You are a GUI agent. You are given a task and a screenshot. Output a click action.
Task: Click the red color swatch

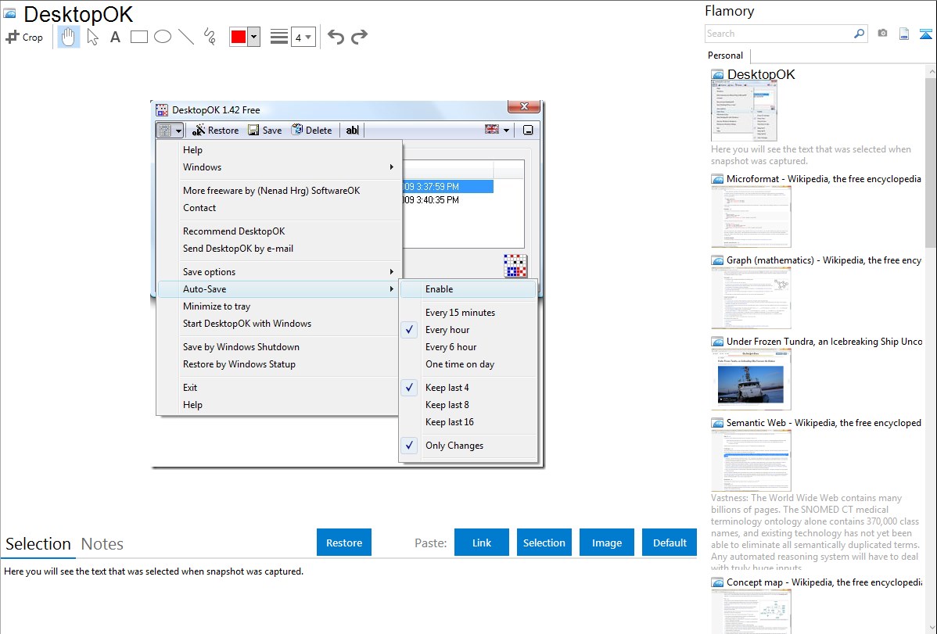click(x=239, y=37)
